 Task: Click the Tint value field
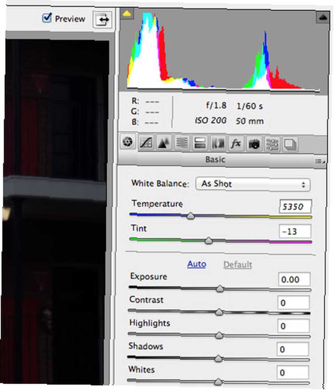(295, 231)
